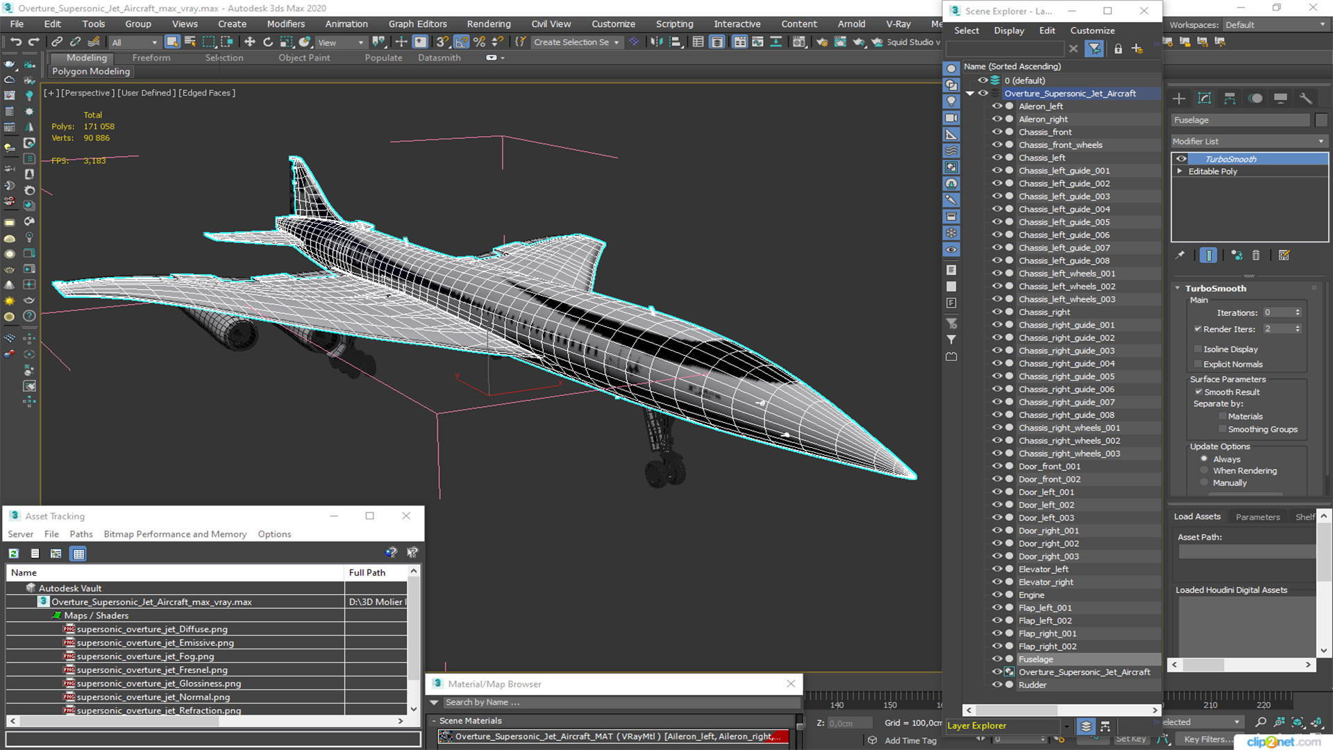Image resolution: width=1333 pixels, height=750 pixels.
Task: Open the View reference coordinate dropdown
Action: 340,42
